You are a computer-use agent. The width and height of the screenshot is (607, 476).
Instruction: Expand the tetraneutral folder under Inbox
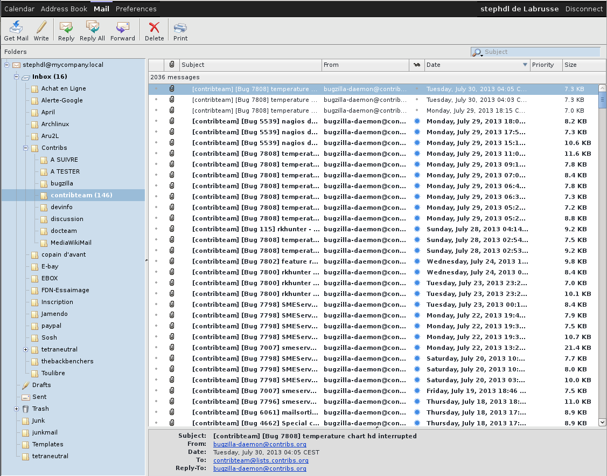(25, 350)
